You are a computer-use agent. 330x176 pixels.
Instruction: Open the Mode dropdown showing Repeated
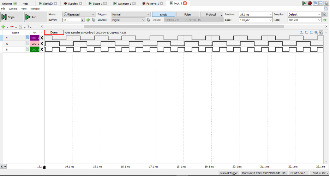pyautogui.click(x=79, y=14)
